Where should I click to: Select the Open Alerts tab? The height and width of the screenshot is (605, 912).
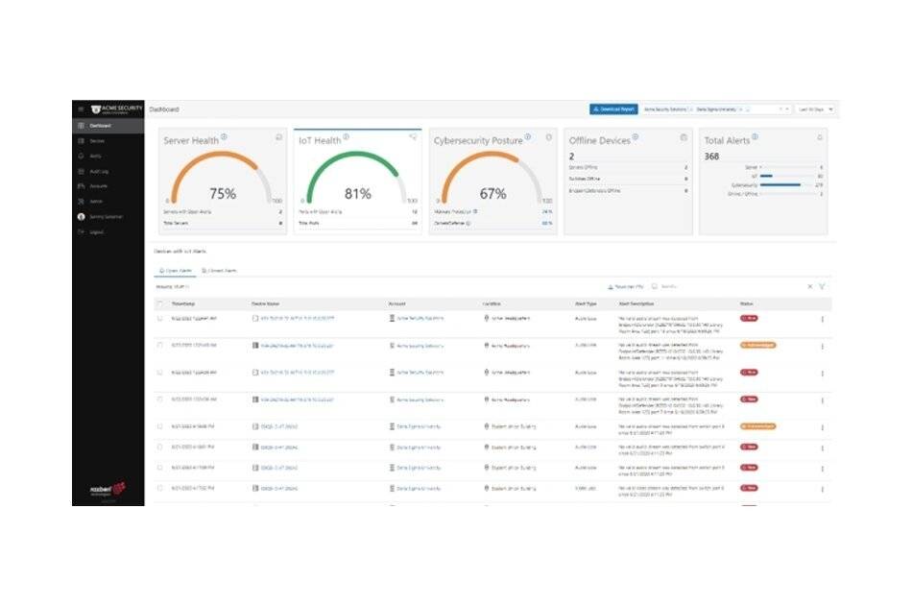(x=178, y=271)
